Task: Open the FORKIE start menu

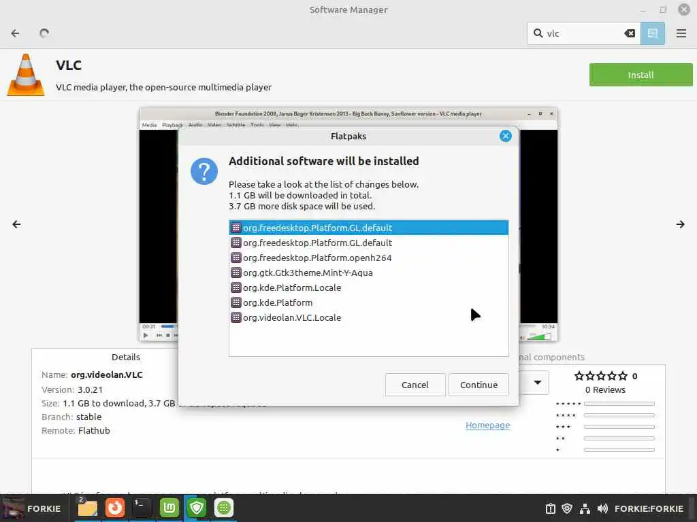Action: (x=32, y=508)
